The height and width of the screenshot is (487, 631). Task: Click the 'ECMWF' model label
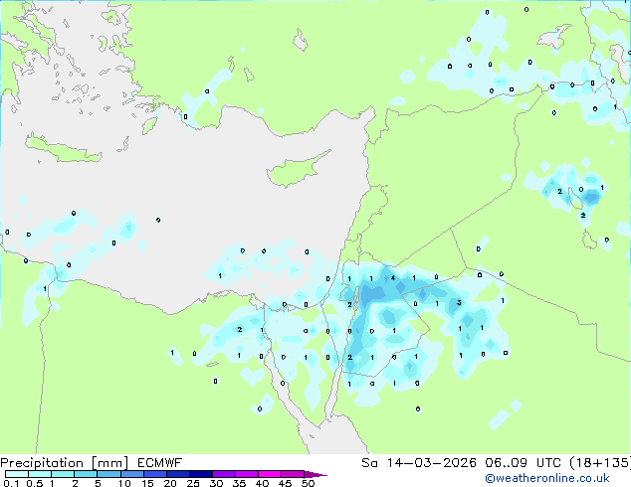160,463
